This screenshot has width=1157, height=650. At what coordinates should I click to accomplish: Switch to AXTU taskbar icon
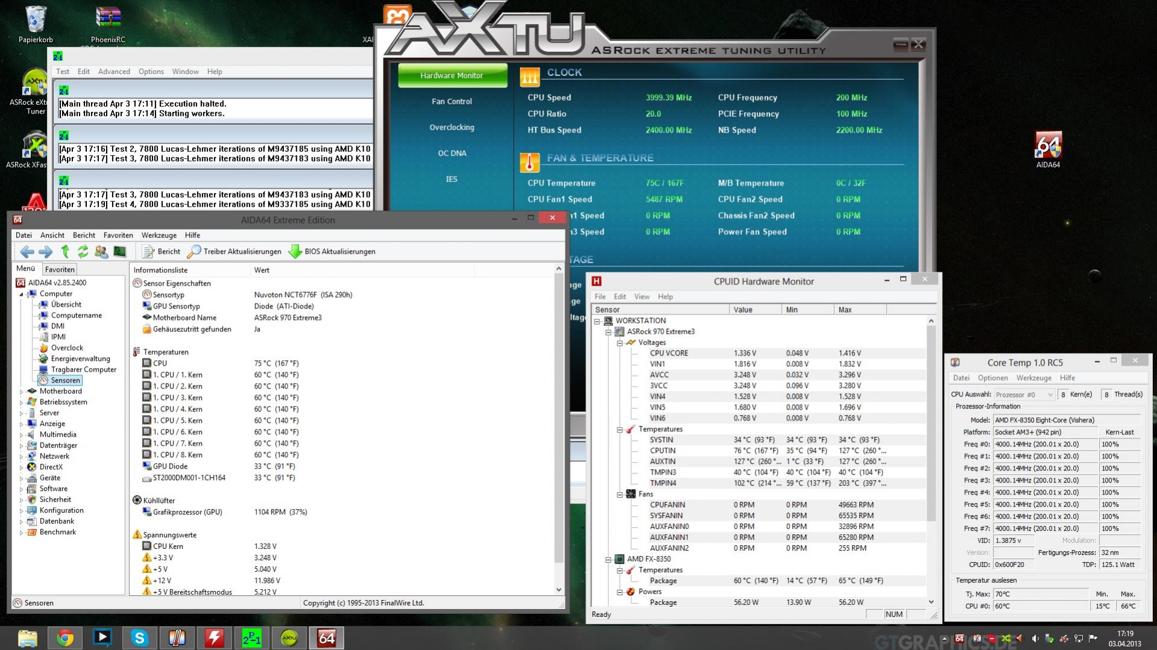click(x=289, y=638)
